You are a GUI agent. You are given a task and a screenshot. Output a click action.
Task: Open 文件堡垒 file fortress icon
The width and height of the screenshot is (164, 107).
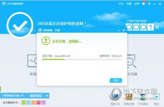(x=143, y=97)
